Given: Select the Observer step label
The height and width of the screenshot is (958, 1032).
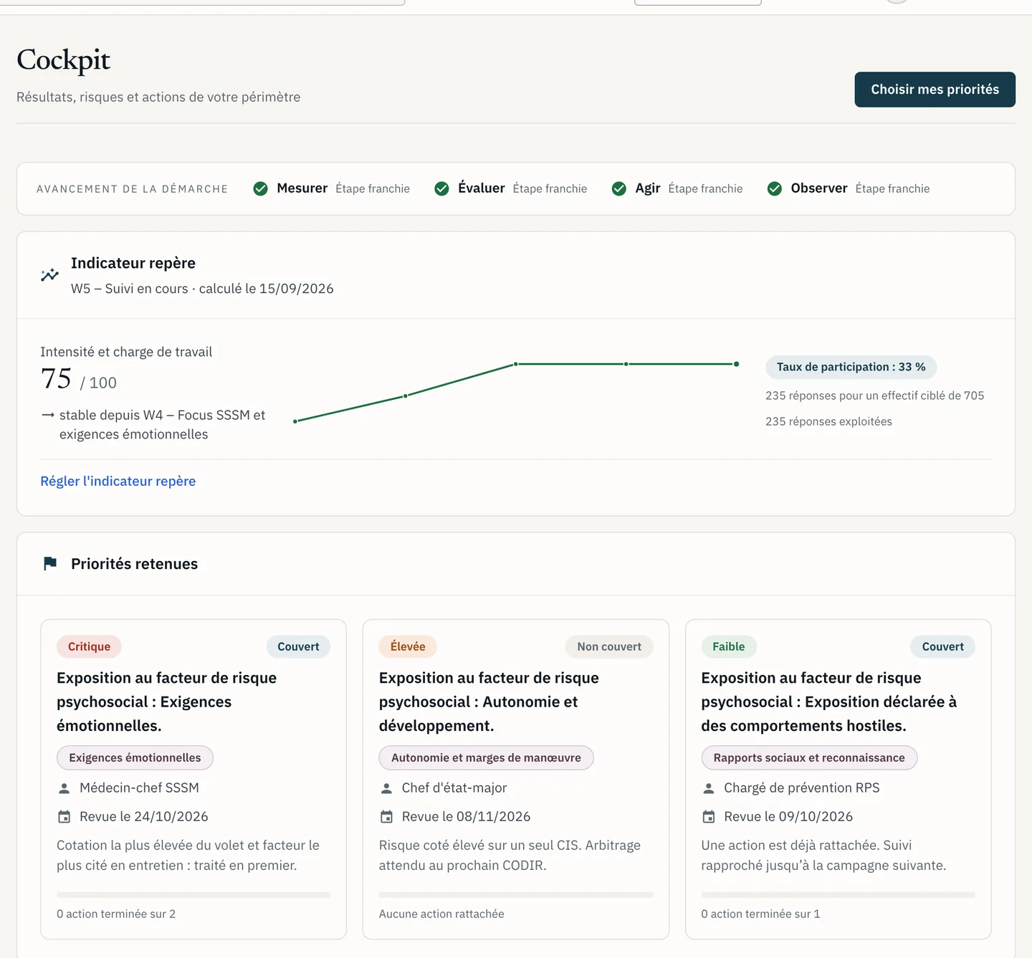Looking at the screenshot, I should [819, 188].
